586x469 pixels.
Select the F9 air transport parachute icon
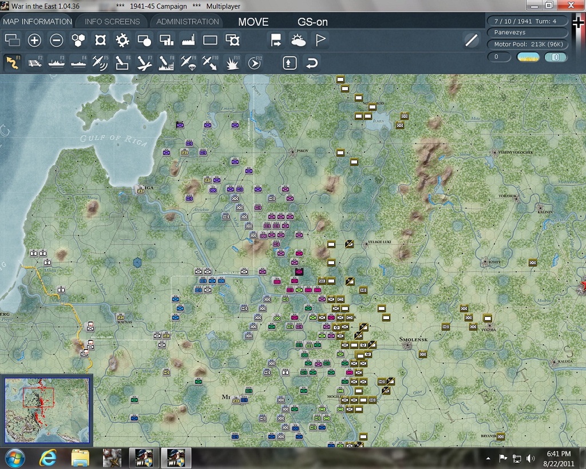[x=188, y=62]
